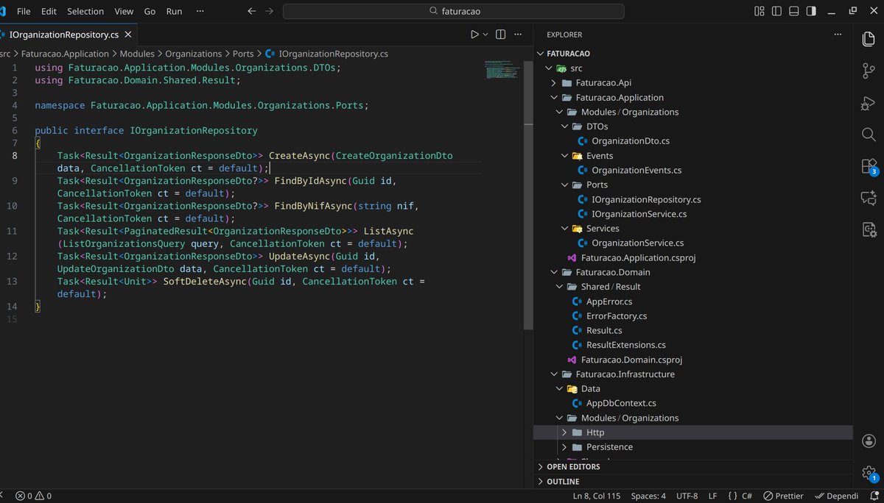This screenshot has height=503, width=884.
Task: Close the IOrganizationRepository.cs tab
Action: [x=128, y=35]
